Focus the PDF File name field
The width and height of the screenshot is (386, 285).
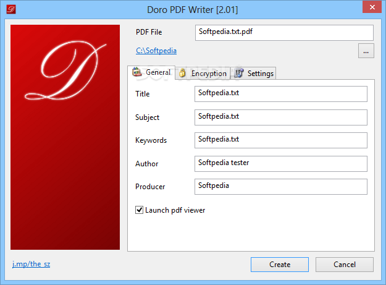tap(284, 33)
